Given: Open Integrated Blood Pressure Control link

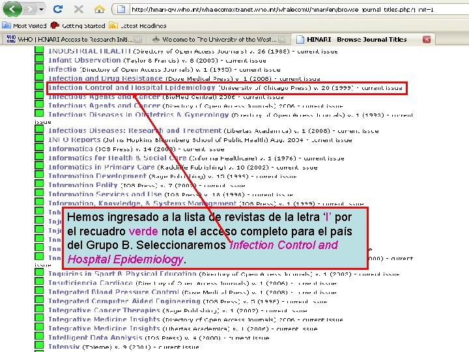Looking at the screenshot, I should click(113, 292).
